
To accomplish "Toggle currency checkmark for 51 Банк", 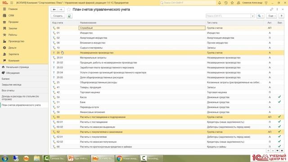I will [279, 102].
